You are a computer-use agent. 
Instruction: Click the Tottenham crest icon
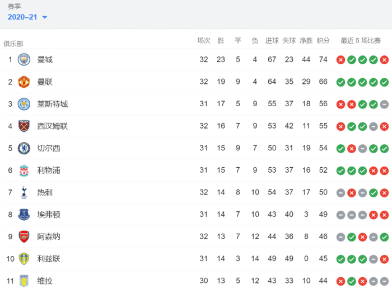pyautogui.click(x=24, y=192)
